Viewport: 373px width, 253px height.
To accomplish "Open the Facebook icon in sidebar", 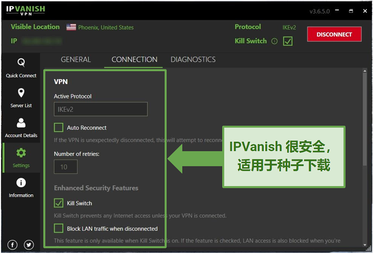I will [12, 245].
